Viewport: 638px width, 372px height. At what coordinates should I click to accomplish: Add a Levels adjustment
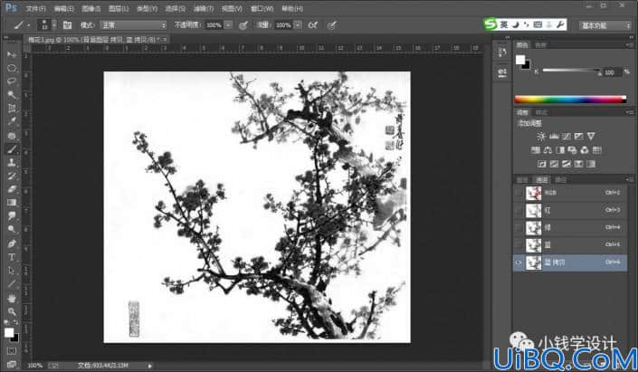click(553, 137)
